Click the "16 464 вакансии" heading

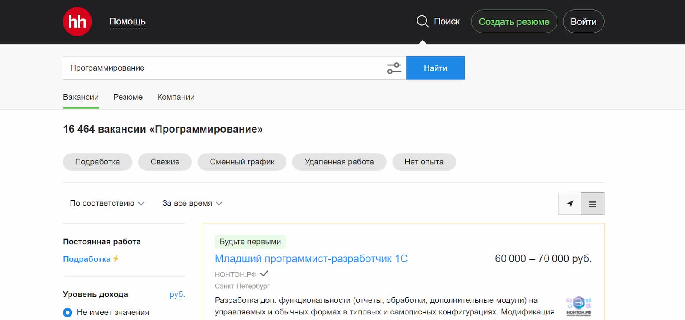[163, 129]
